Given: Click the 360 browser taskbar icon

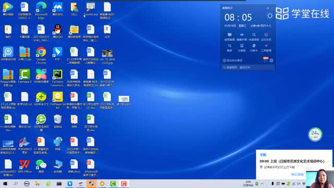Looking at the screenshot, I should 49,184.
